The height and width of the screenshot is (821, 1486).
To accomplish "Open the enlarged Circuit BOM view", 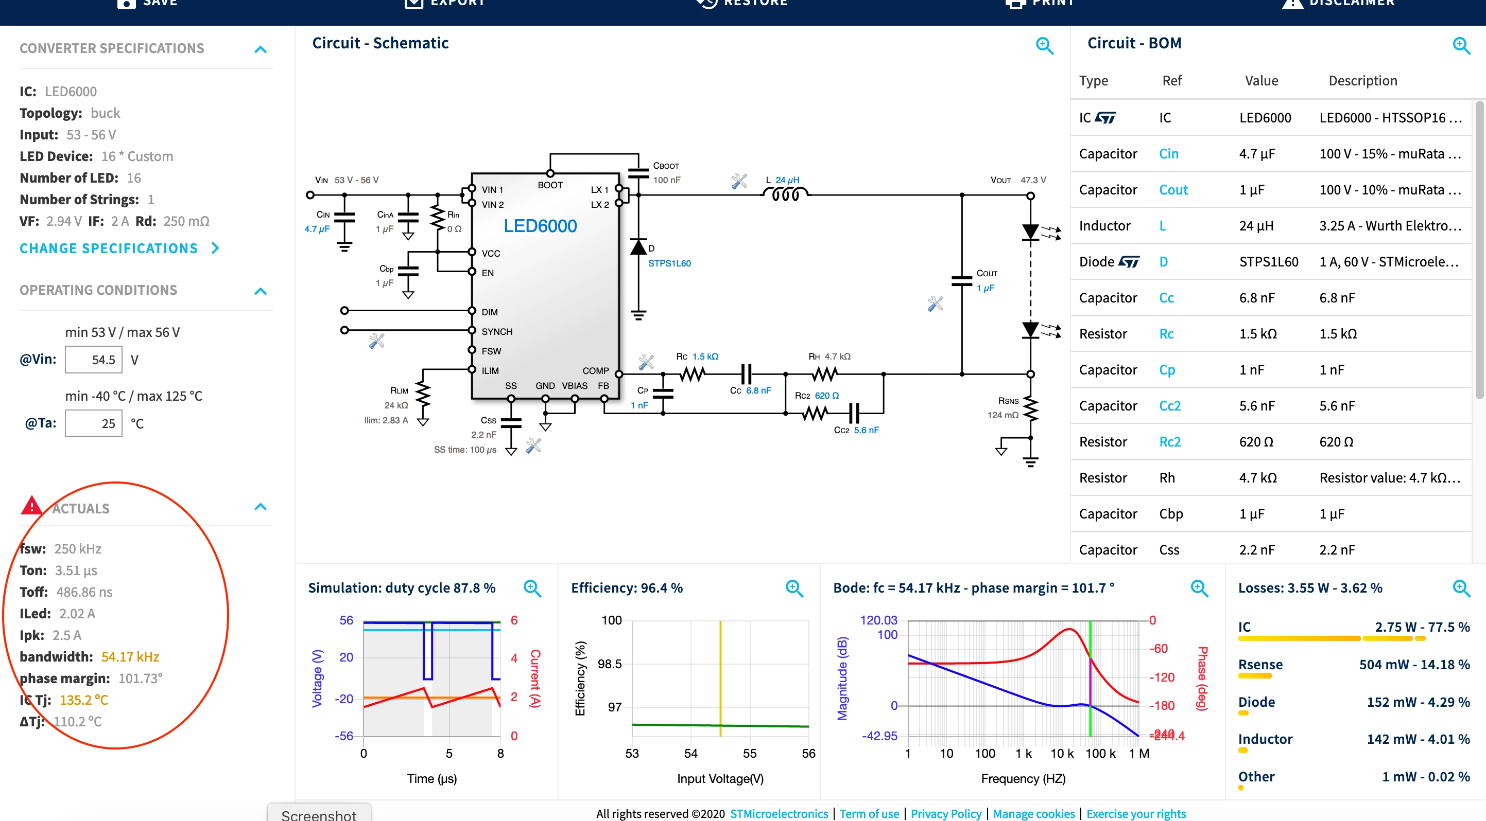I will point(1461,45).
